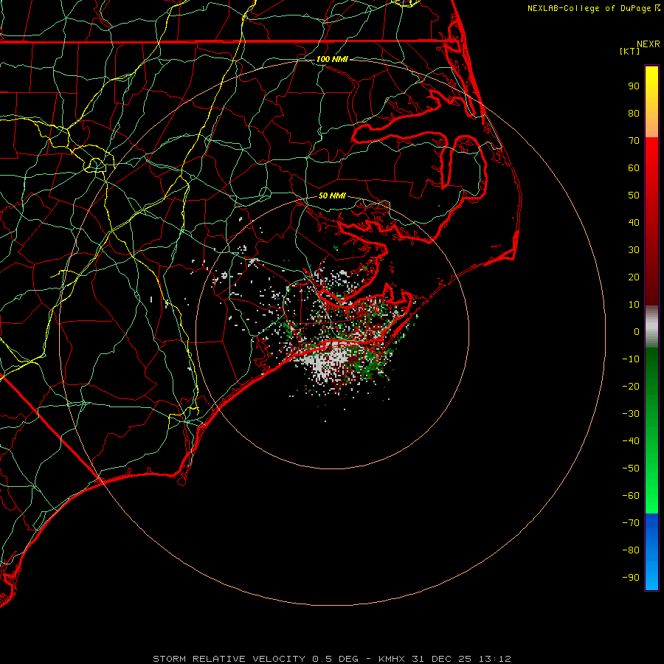Screen dimensions: 664x664
Task: Select the positive 60 knots scale value
Action: click(634, 167)
